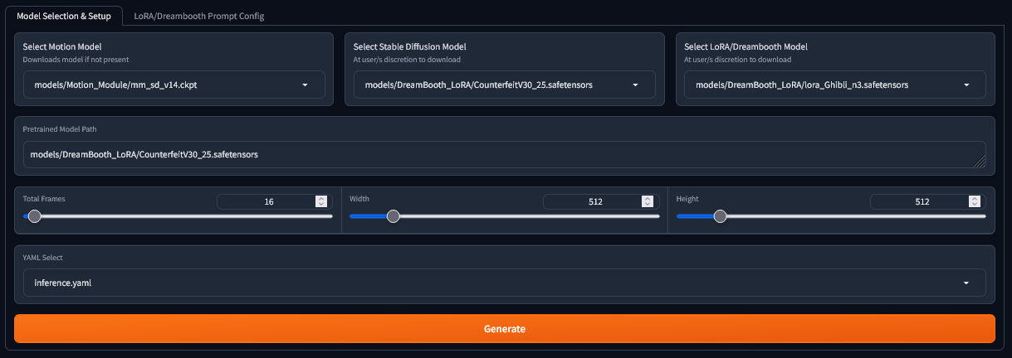Decrement Height using the down stepper arrow
The image size is (1012, 358).
tap(975, 205)
